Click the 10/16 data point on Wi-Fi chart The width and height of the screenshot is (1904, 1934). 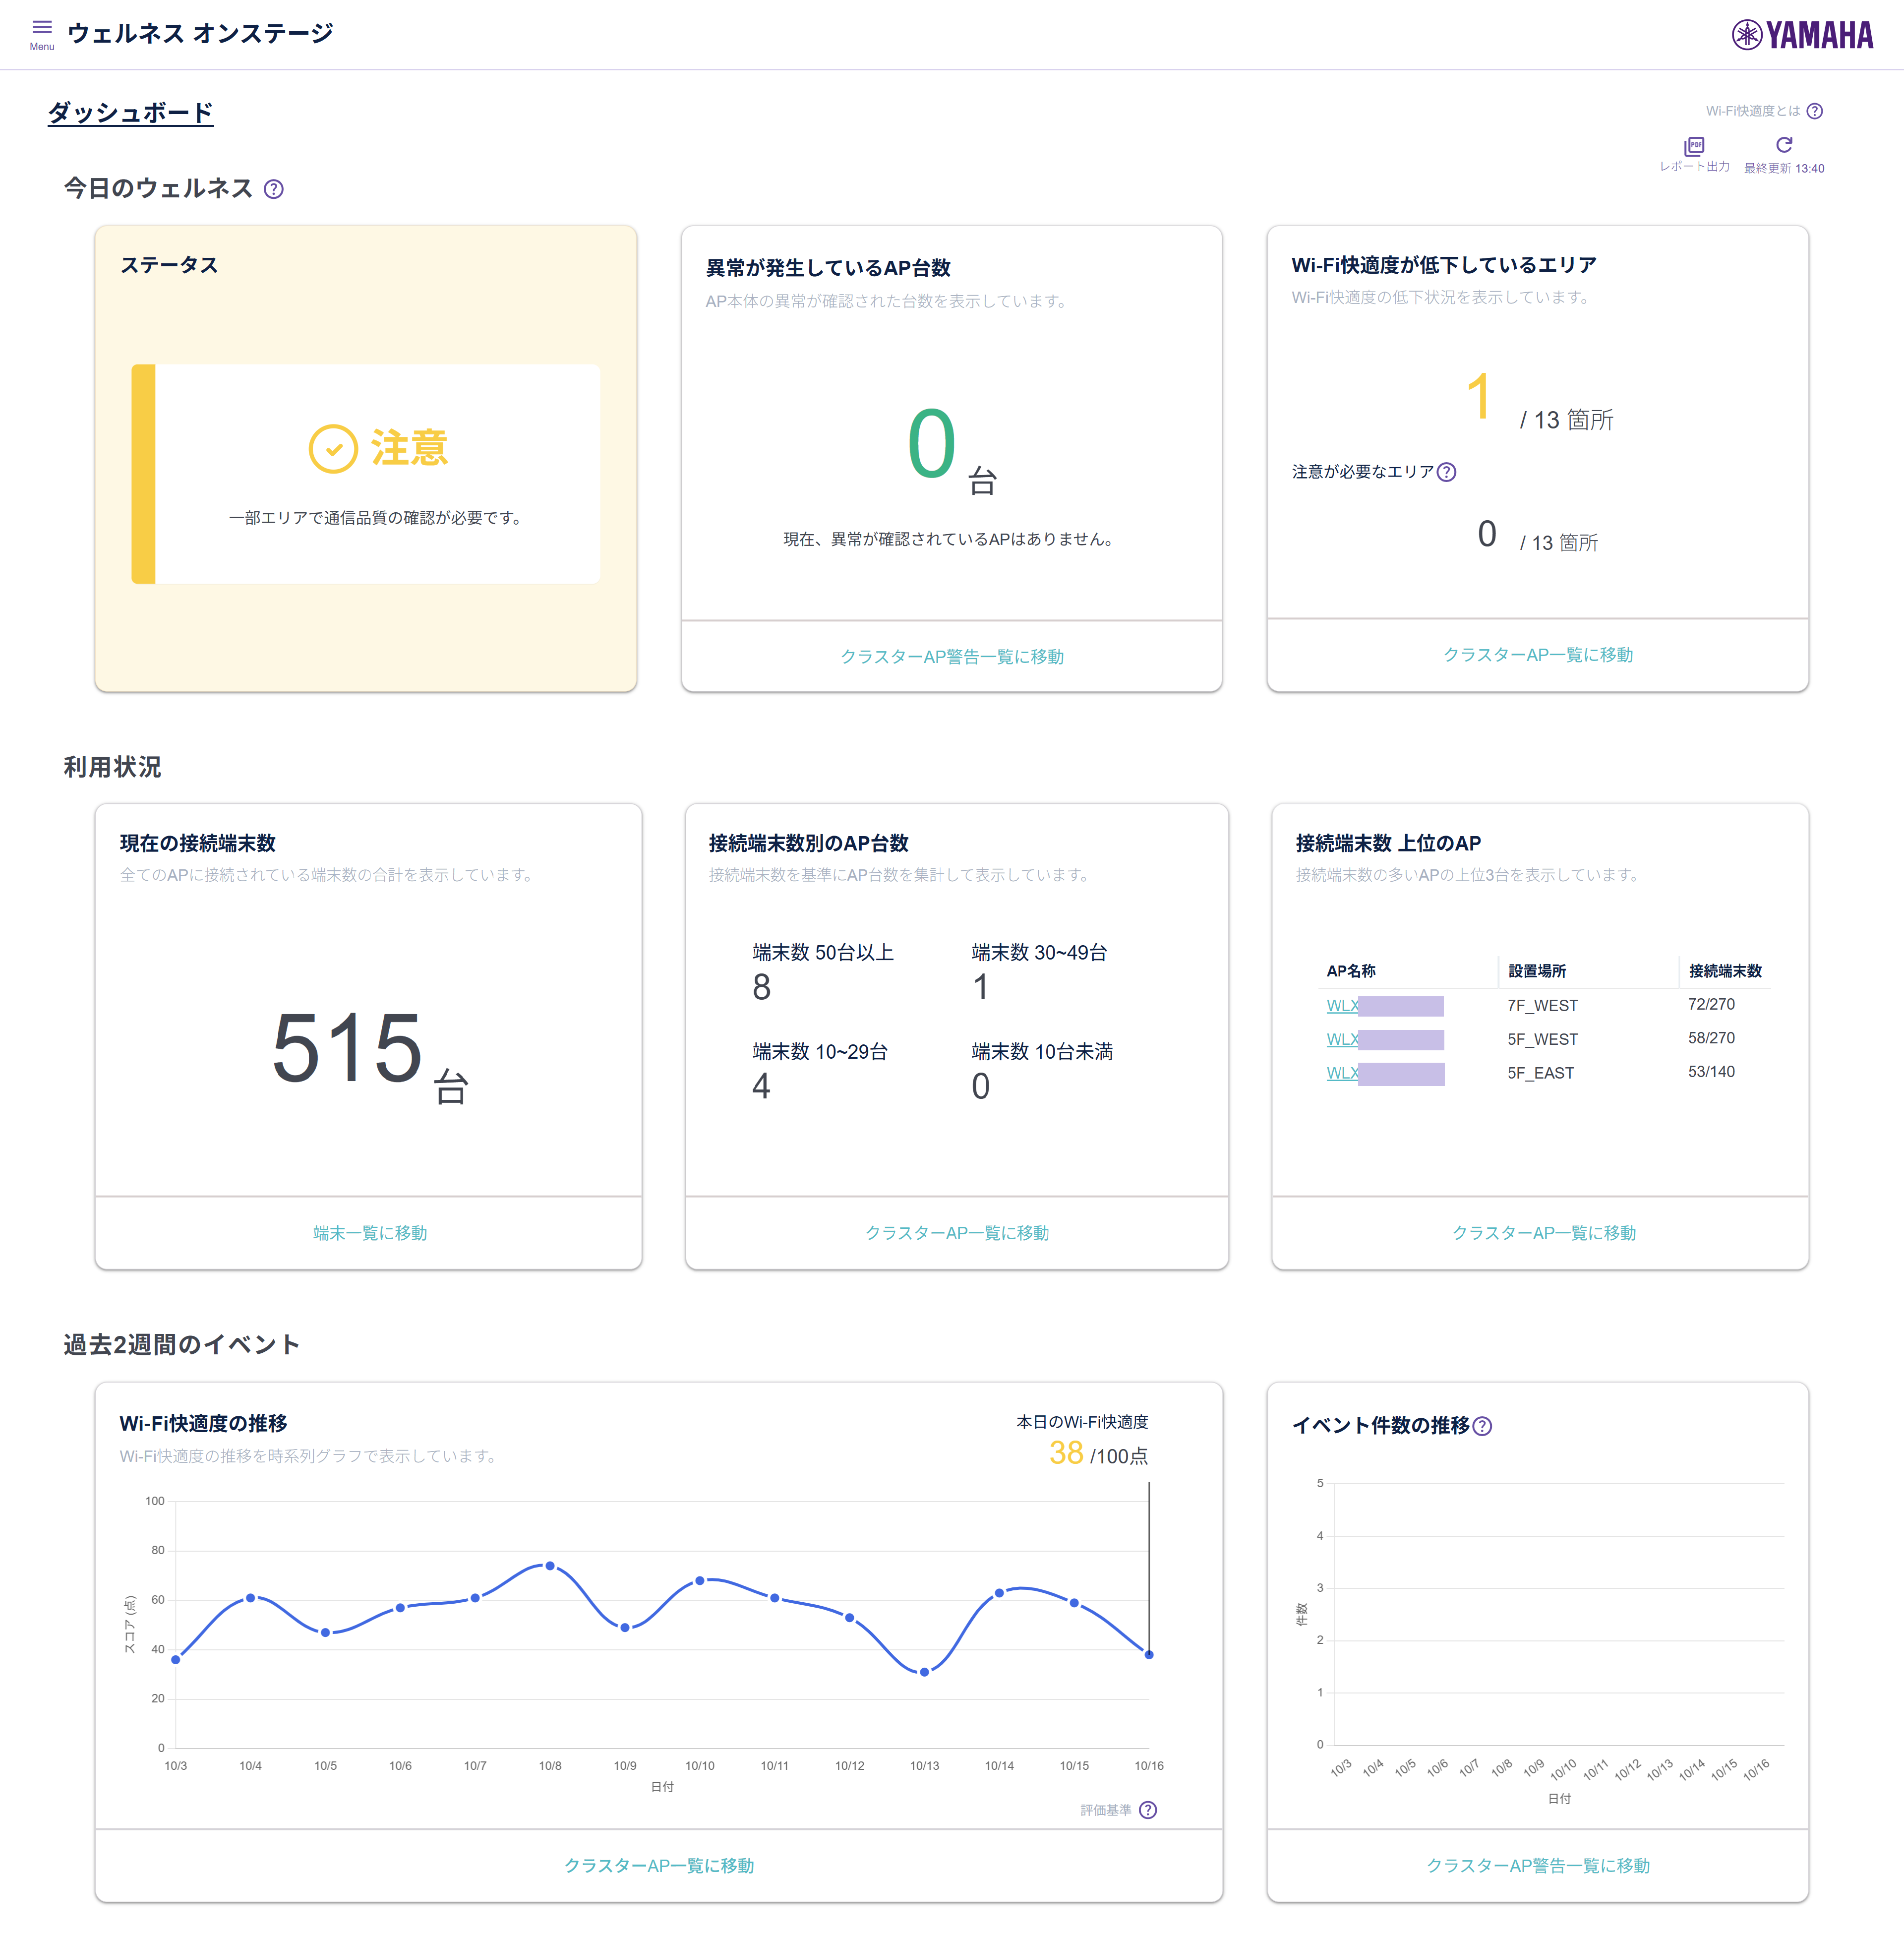coord(1149,1655)
